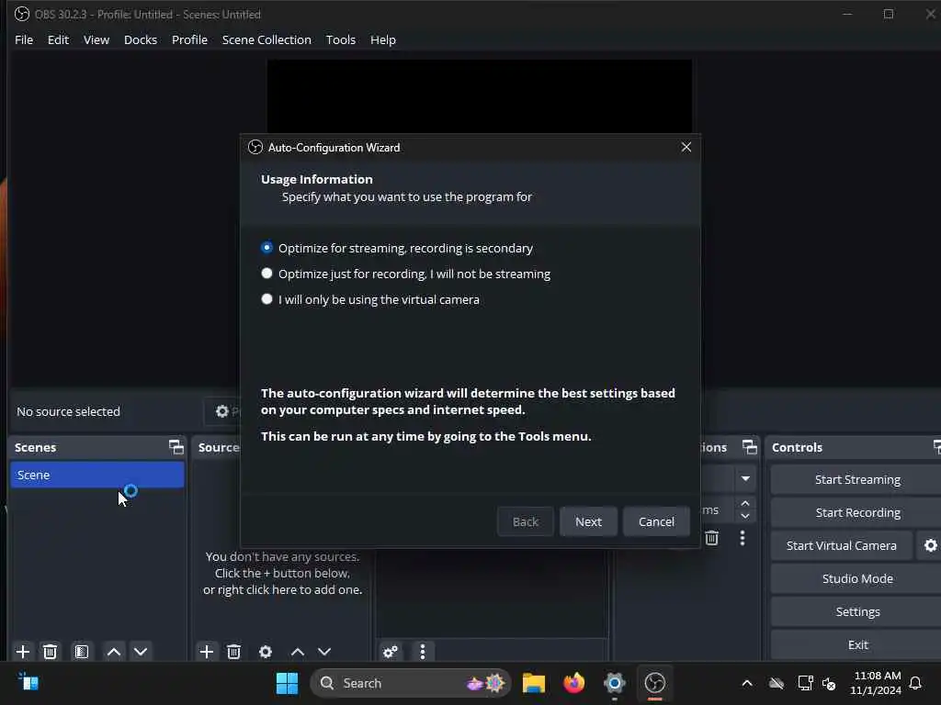This screenshot has height=705, width=941.
Task: Open the Edit menu
Action: click(58, 39)
